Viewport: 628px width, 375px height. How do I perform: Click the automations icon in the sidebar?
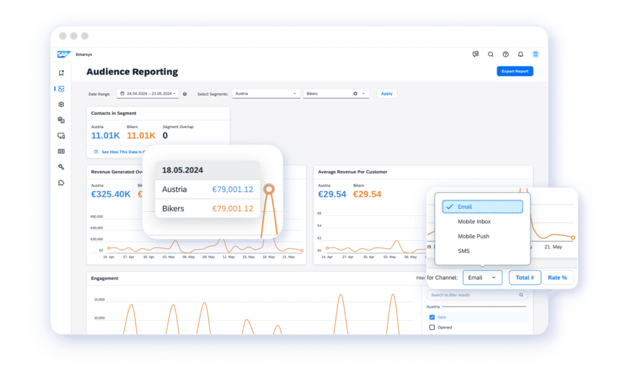pos(61,120)
